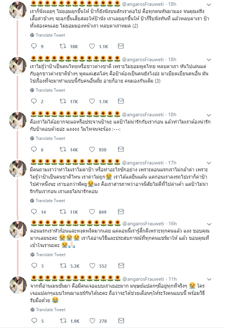Expand the options chevron on the 16h tweet

point(209,224)
